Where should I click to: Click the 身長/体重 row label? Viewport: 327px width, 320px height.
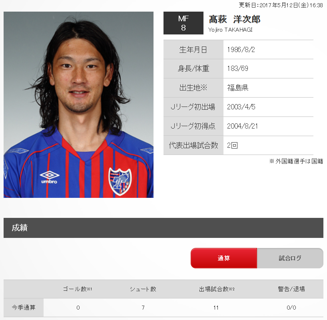[x=193, y=69]
